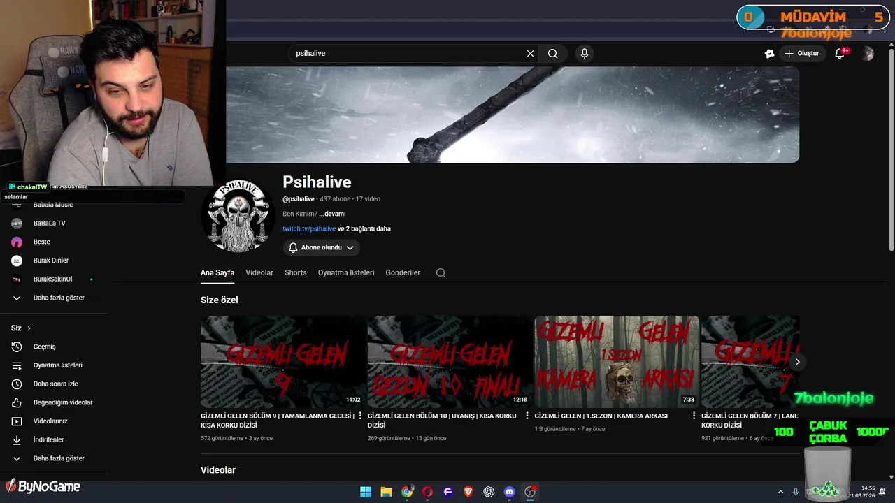The image size is (895, 503).
Task: Open the Oynatma listeleri tab
Action: [x=346, y=272]
